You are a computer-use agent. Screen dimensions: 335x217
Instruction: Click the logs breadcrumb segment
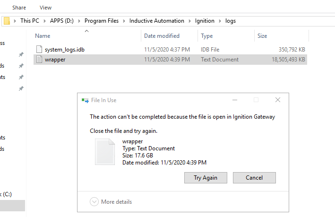(x=231, y=21)
